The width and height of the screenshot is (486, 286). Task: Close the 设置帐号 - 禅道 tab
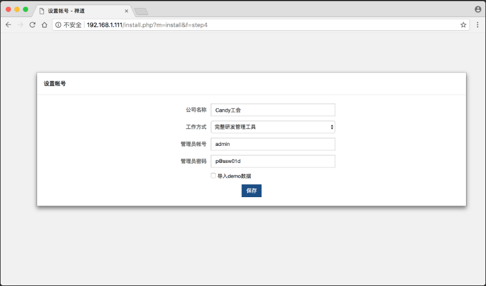(126, 11)
